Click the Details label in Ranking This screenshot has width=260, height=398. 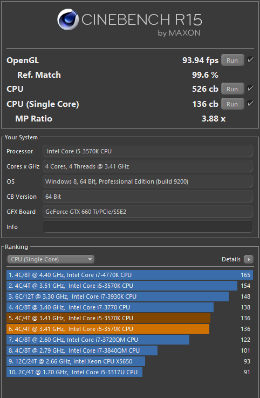[231, 259]
